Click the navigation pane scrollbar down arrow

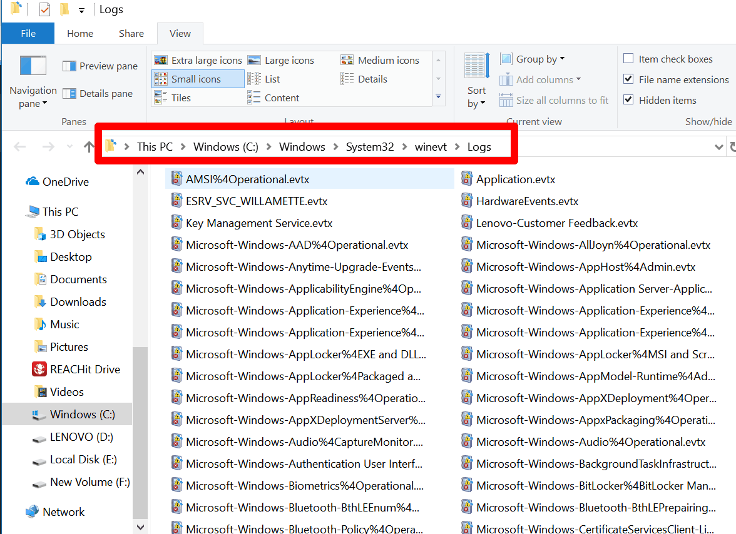tap(140, 527)
